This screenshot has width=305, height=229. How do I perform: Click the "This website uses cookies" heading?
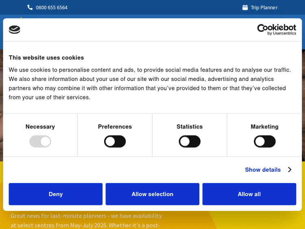click(46, 58)
